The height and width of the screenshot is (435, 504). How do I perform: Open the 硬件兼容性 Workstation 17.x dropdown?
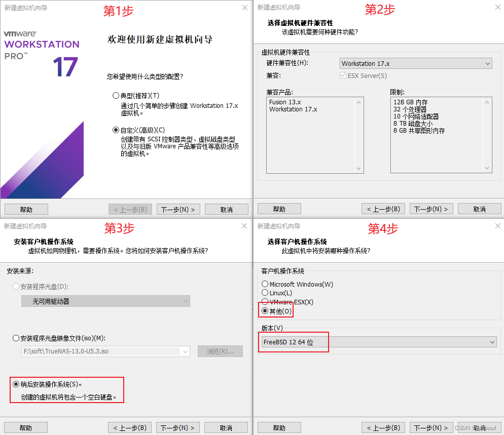tap(416, 64)
